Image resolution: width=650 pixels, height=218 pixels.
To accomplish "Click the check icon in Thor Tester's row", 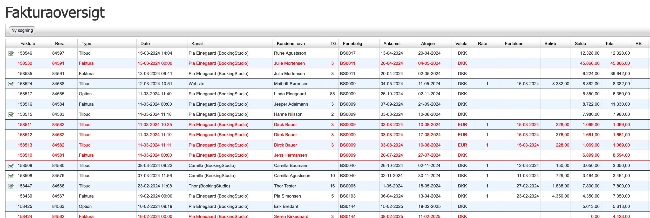I will pos(11,186).
